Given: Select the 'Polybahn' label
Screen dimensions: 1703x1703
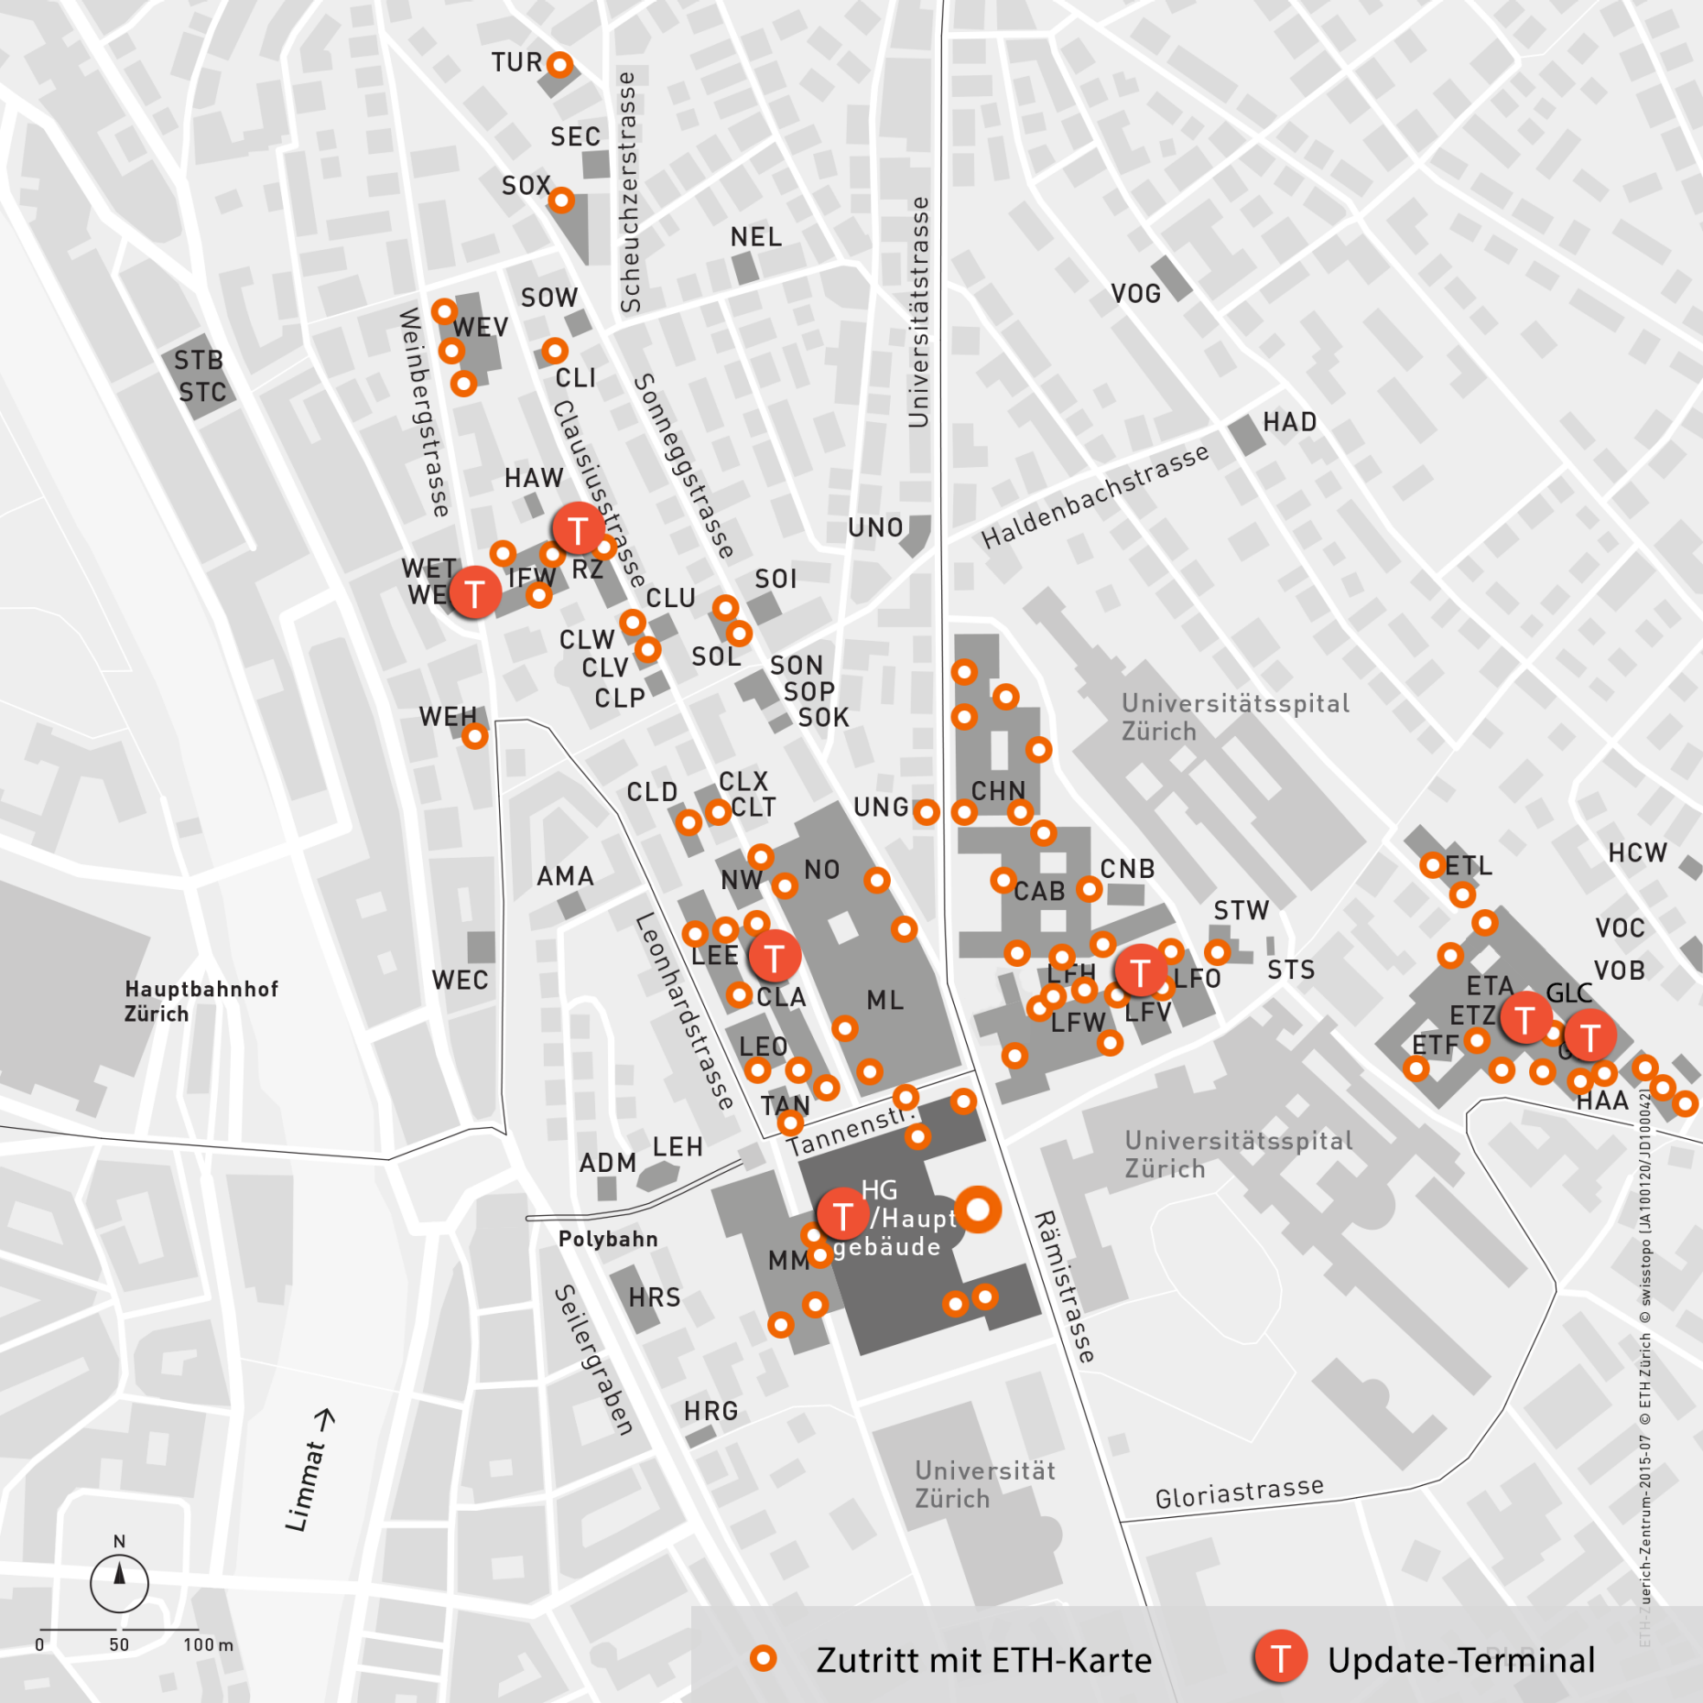Looking at the screenshot, I should tap(608, 1239).
